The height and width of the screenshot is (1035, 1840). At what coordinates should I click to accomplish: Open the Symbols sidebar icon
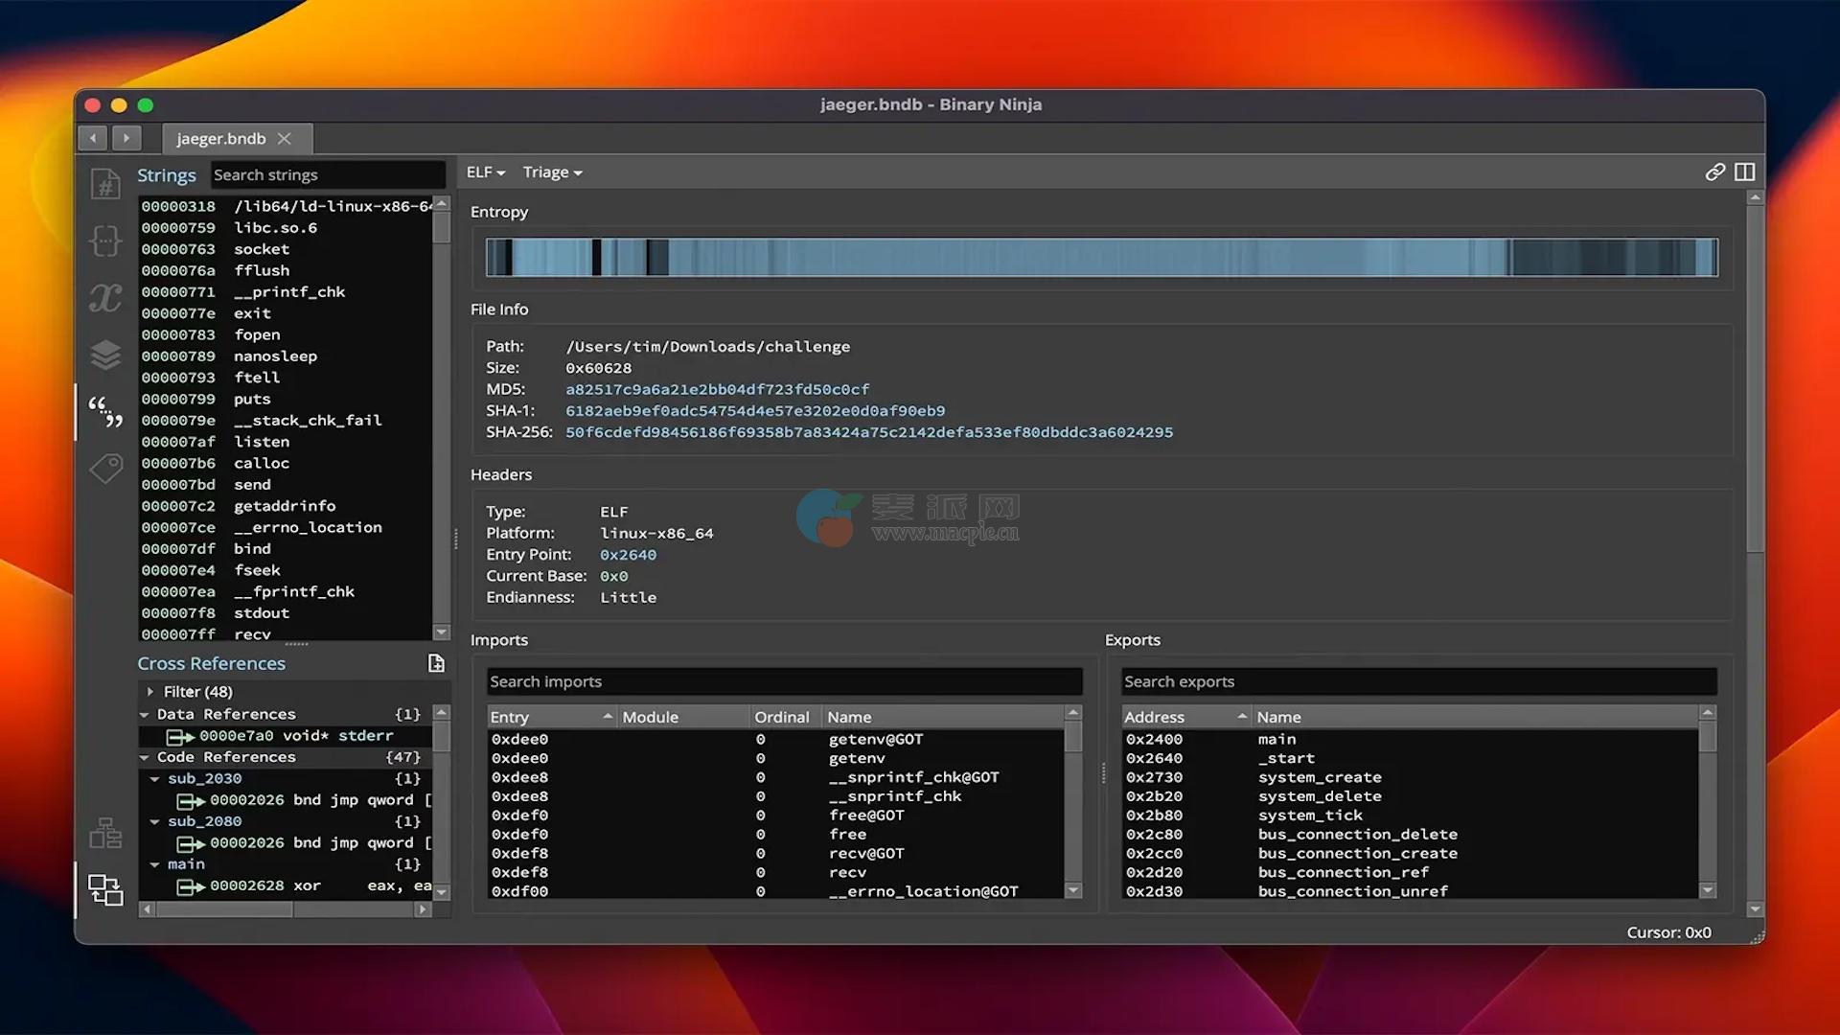pos(105,184)
